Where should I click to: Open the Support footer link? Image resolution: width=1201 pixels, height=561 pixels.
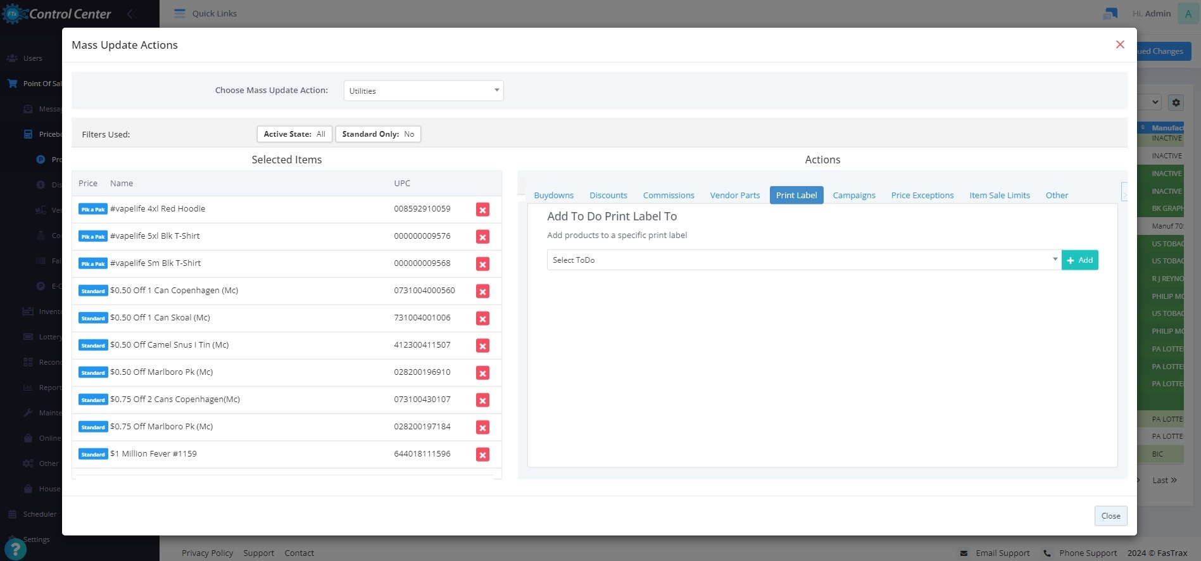click(x=258, y=553)
